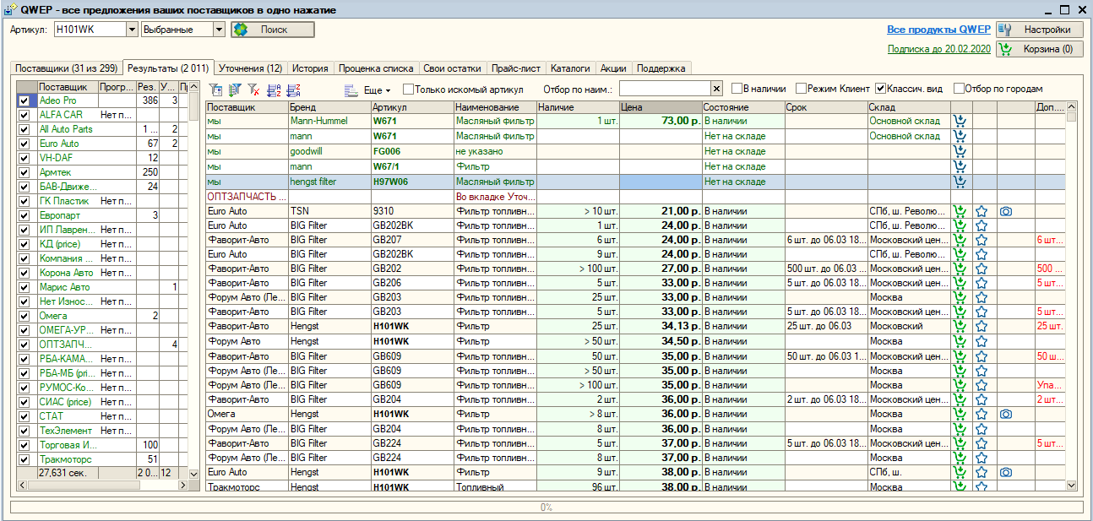Image resolution: width=1093 pixels, height=521 pixels.
Task: Add goodwill FG006 row to cart
Action: tap(960, 151)
